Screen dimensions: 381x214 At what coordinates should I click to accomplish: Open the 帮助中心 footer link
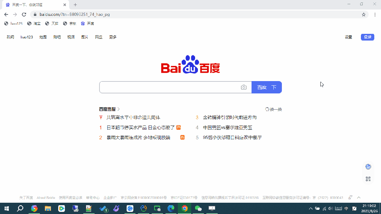(x=93, y=198)
